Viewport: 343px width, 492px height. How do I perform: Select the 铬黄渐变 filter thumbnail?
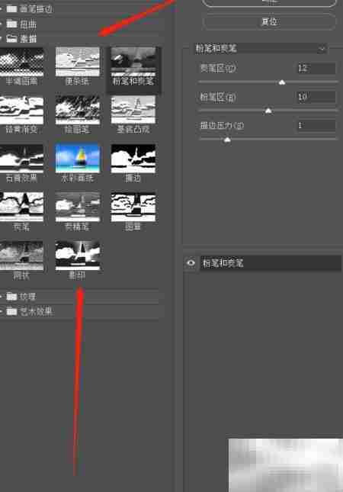point(21,110)
